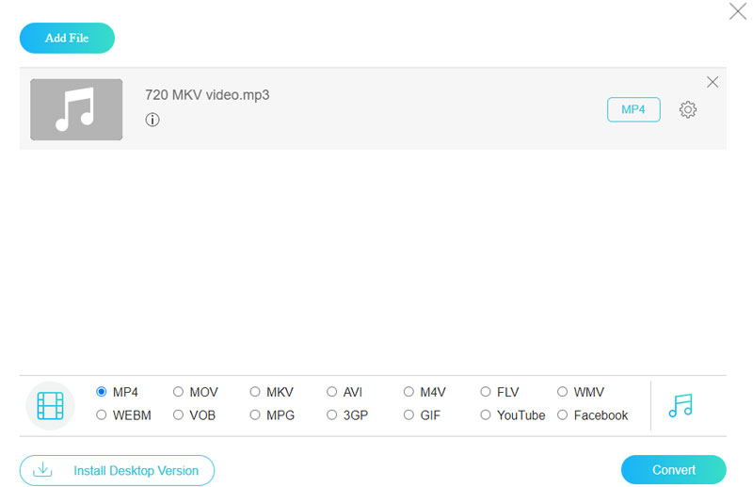Image resolution: width=753 pixels, height=487 pixels.
Task: Click the Add File button
Action: [67, 39]
